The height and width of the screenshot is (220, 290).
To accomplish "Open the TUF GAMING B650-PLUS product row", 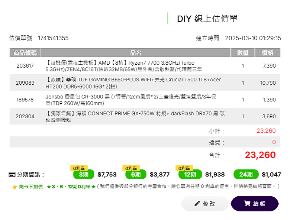I will point(145,82).
